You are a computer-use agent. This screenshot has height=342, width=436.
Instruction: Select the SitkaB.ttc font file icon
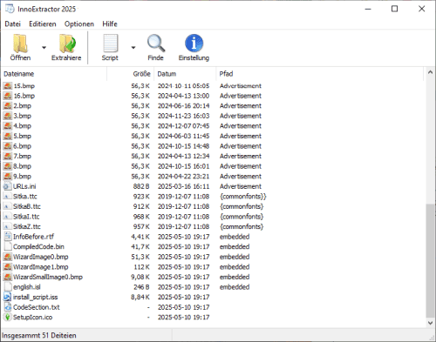coord(8,206)
